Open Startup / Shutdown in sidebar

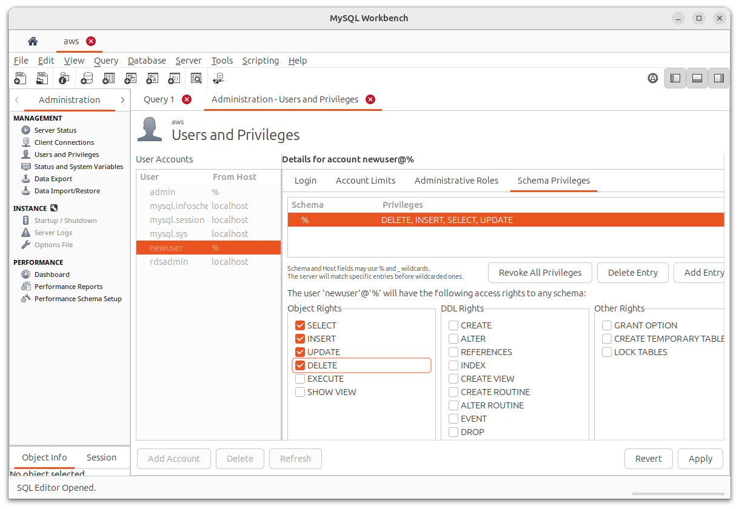[65, 221]
